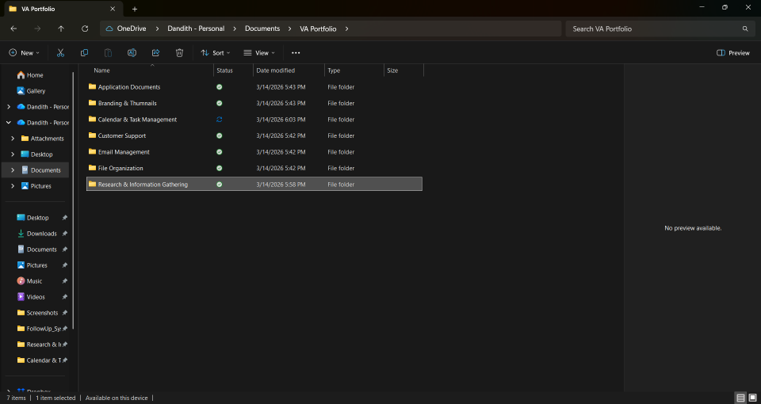Viewport: 761px width, 404px height.
Task: Click chevron after OneDrive in address bar
Action: click(x=157, y=29)
